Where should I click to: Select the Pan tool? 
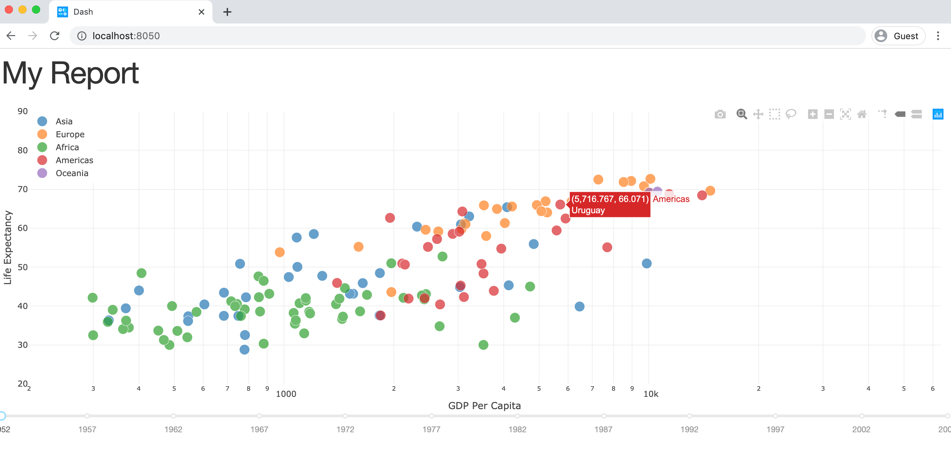pyautogui.click(x=758, y=114)
